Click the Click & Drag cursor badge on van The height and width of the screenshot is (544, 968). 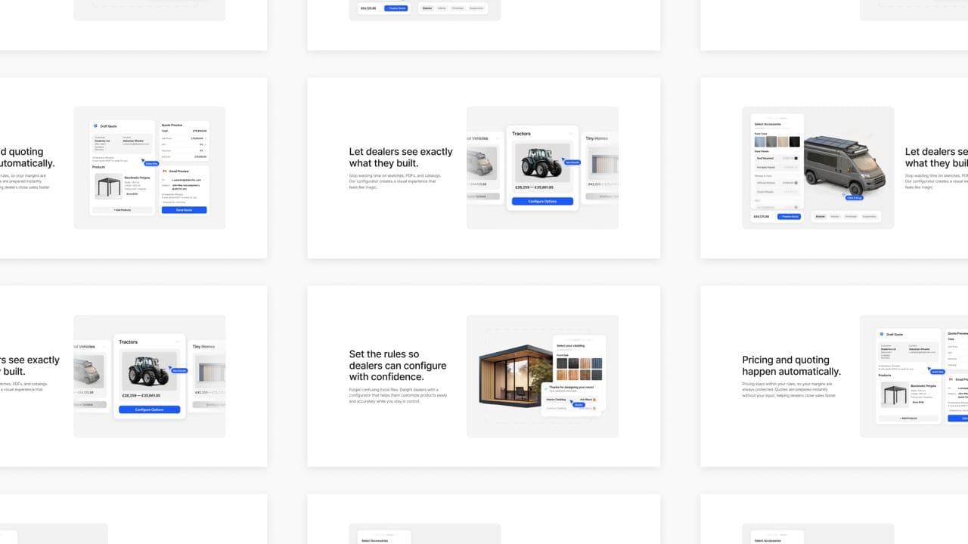(853, 196)
